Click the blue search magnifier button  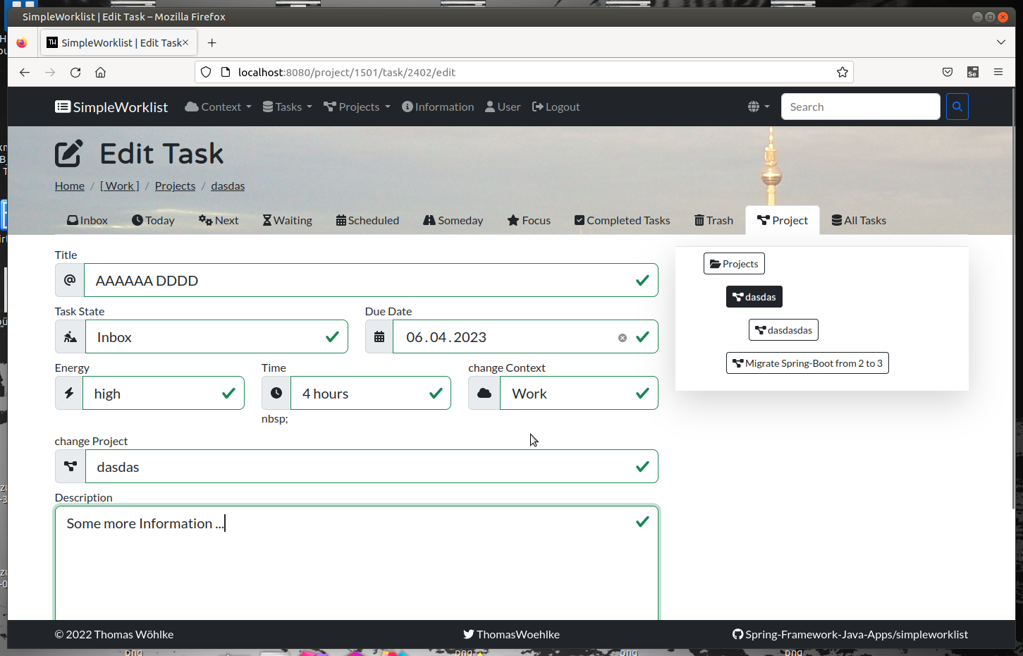957,107
